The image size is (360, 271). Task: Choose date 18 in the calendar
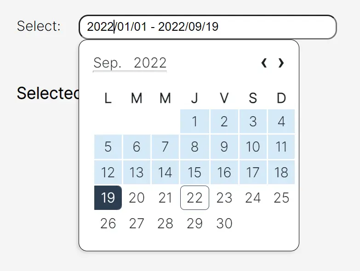[281, 172]
